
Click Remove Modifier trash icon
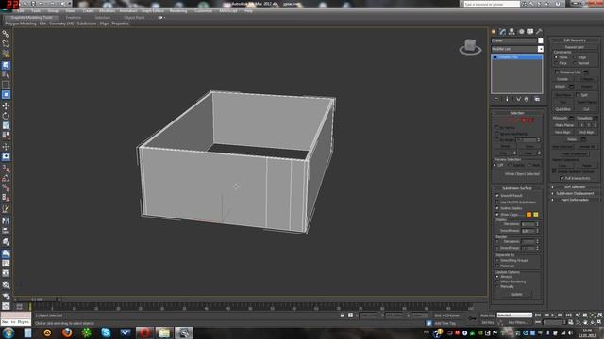click(x=527, y=99)
